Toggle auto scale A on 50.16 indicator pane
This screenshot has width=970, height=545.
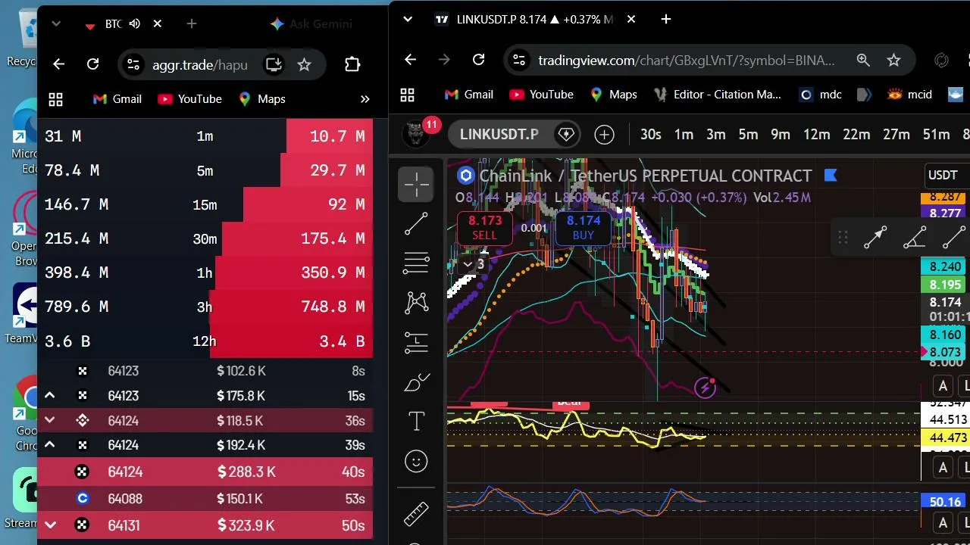[x=943, y=522]
